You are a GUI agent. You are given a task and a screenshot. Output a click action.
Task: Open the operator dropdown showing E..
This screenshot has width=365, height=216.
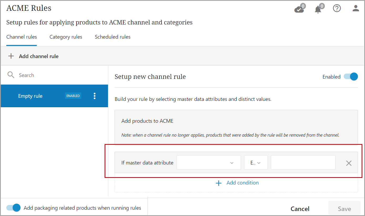pos(256,163)
